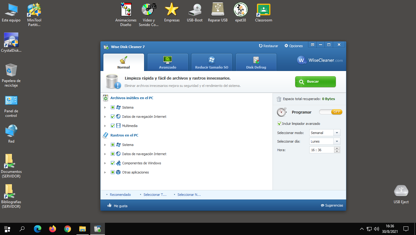
Task: Open File Explorer from taskbar
Action: (x=83, y=229)
